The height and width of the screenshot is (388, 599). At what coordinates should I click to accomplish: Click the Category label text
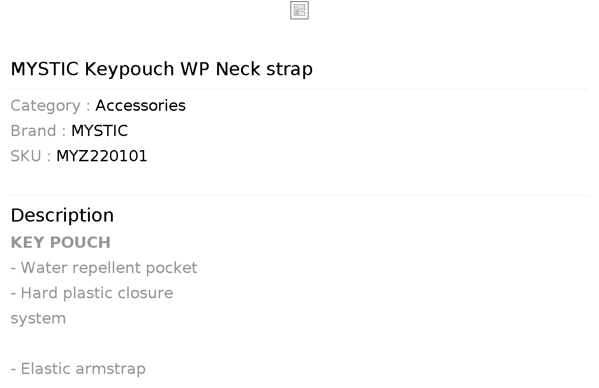click(46, 106)
